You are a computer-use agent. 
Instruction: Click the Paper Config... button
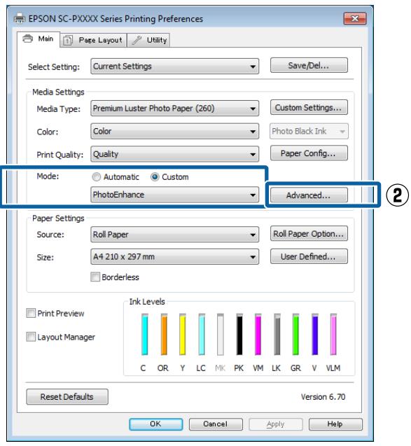point(309,153)
